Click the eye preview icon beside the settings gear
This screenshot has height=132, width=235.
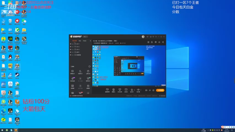click(x=150, y=90)
